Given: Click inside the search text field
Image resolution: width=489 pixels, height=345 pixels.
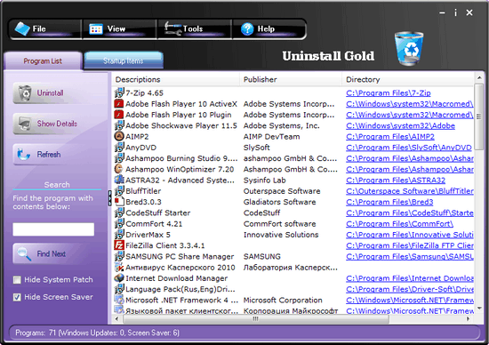Looking at the screenshot, I should (x=53, y=229).
